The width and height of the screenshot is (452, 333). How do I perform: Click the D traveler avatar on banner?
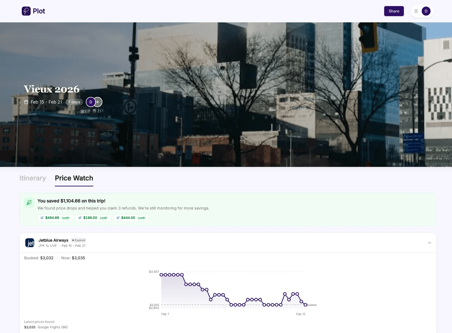tap(90, 102)
